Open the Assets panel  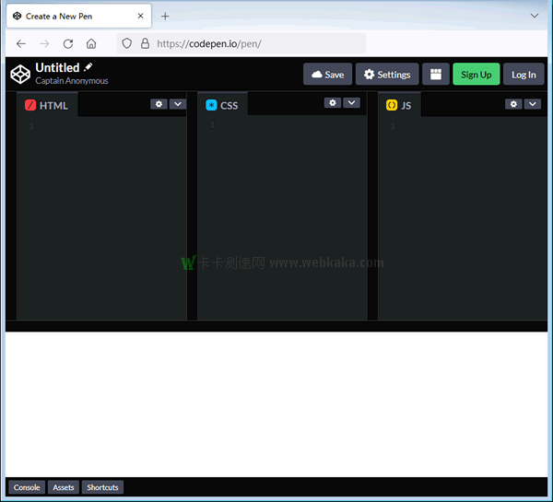coord(64,487)
